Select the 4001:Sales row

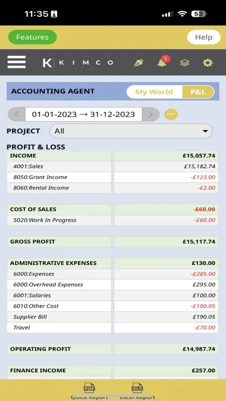click(x=112, y=167)
